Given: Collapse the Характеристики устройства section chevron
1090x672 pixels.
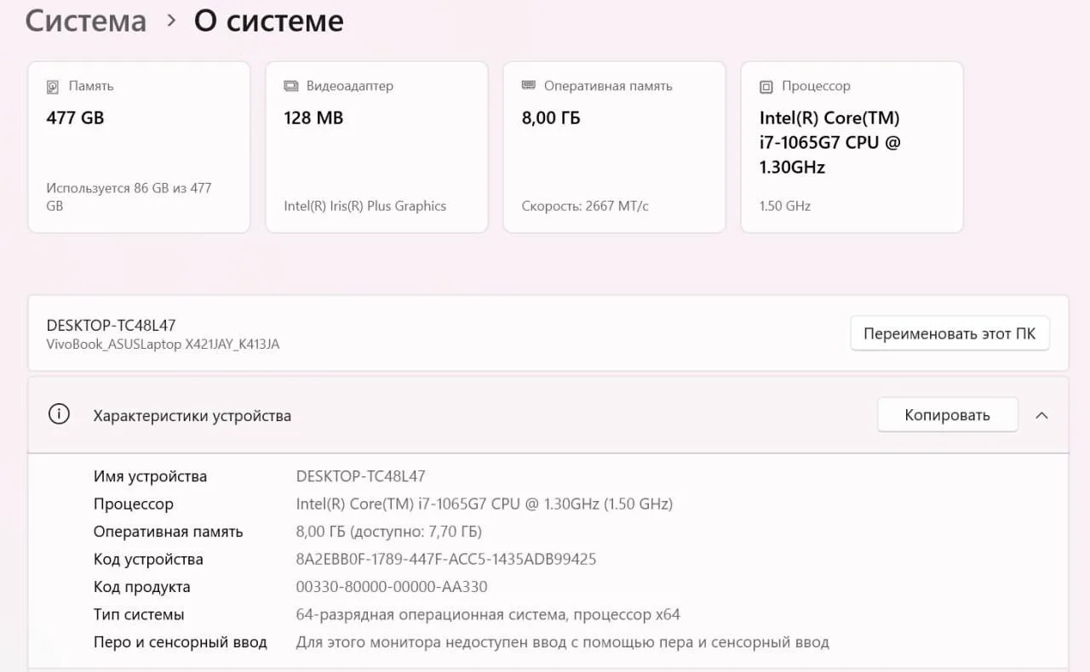Looking at the screenshot, I should (x=1041, y=416).
